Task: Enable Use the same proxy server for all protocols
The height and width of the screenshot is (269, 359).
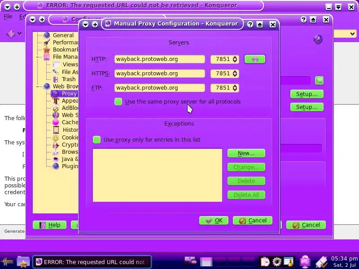Action: tap(118, 102)
